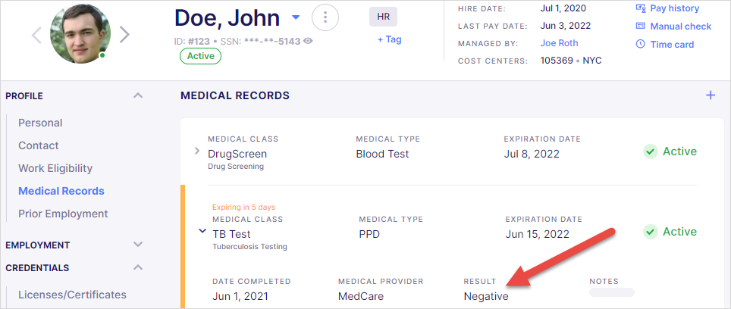The image size is (731, 309).
Task: Go to next employee with right arrow
Action: point(124,34)
